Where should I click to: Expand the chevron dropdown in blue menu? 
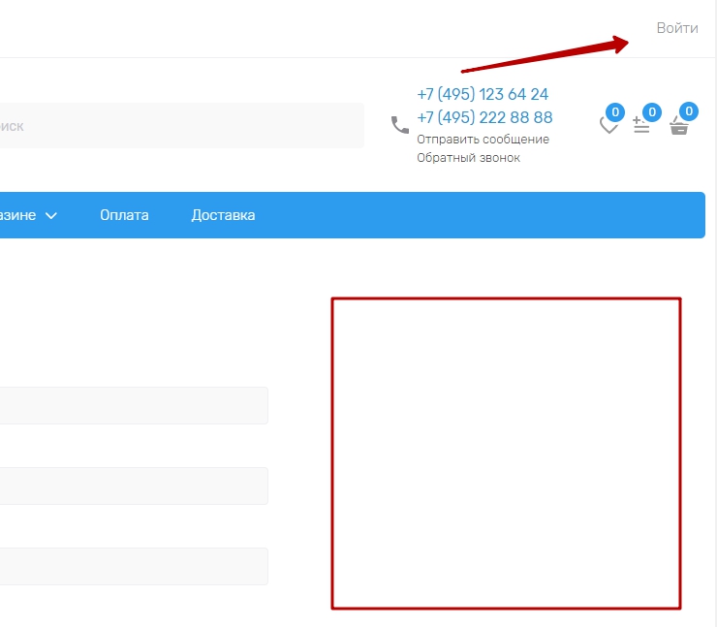coord(51,215)
